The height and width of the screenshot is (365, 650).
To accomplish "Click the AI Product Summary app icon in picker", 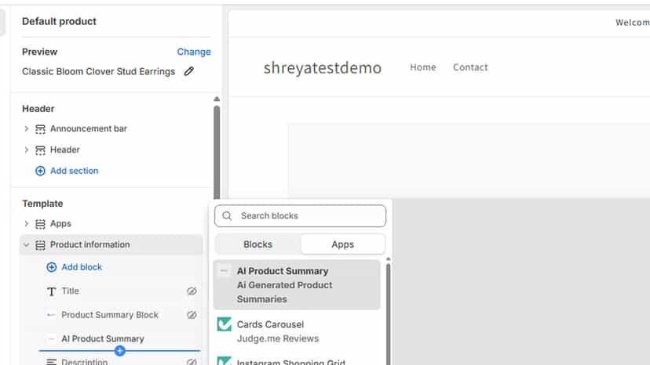I will click(x=225, y=271).
